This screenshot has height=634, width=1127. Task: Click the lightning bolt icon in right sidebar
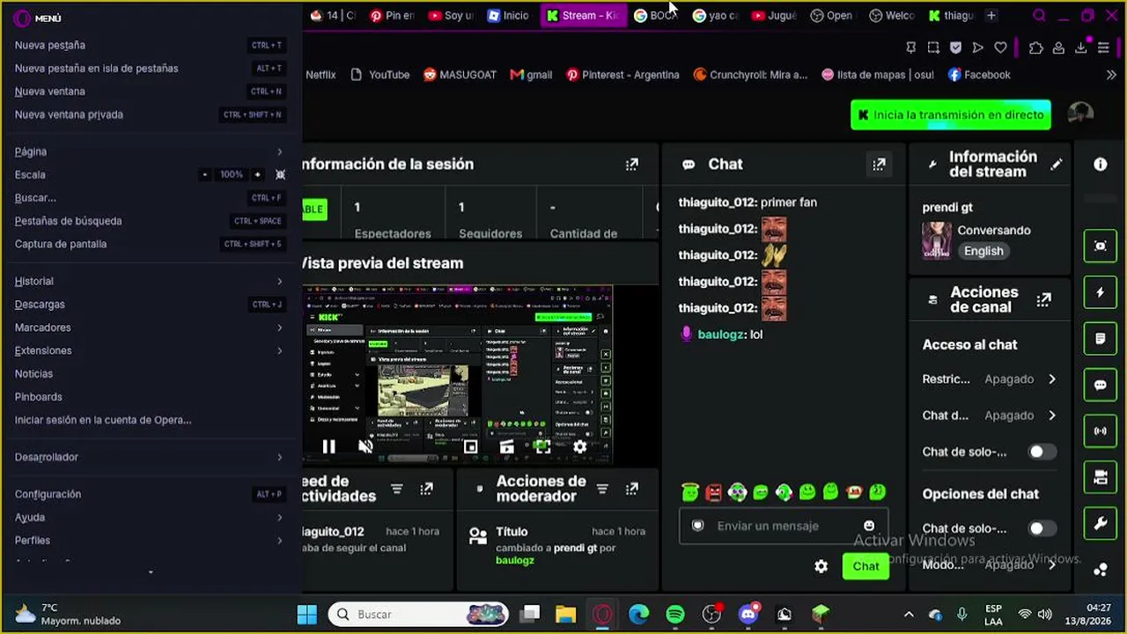click(x=1100, y=292)
